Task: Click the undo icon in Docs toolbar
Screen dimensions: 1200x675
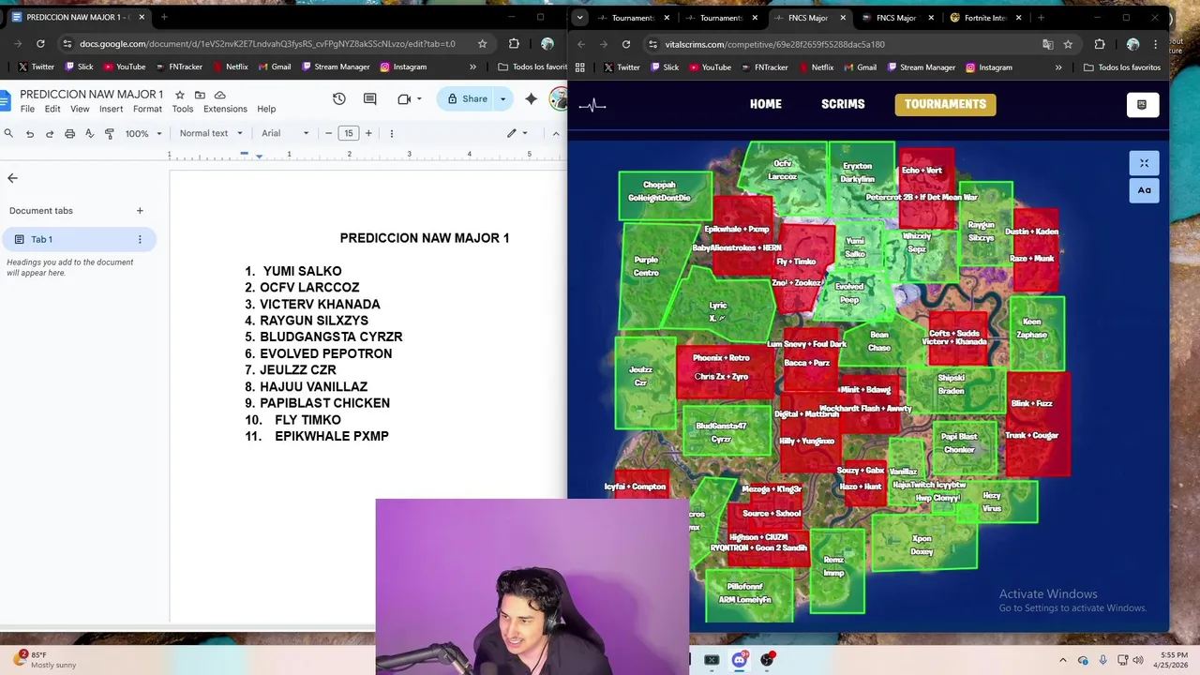Action: (x=30, y=133)
